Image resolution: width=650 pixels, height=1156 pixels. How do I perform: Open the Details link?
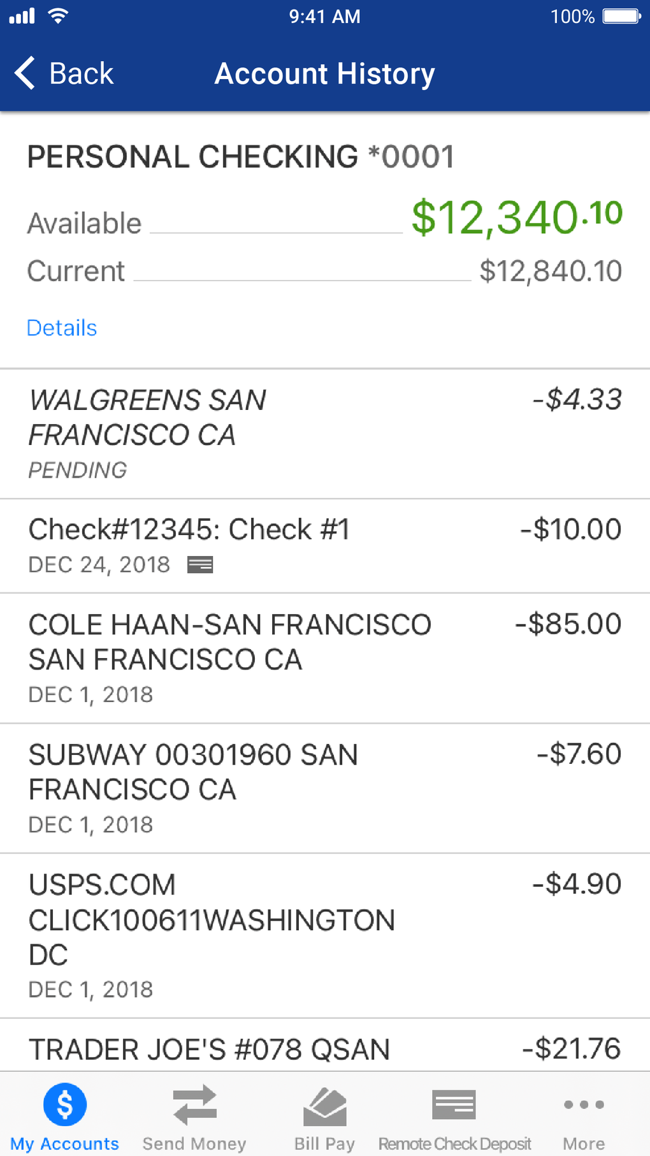tap(62, 328)
